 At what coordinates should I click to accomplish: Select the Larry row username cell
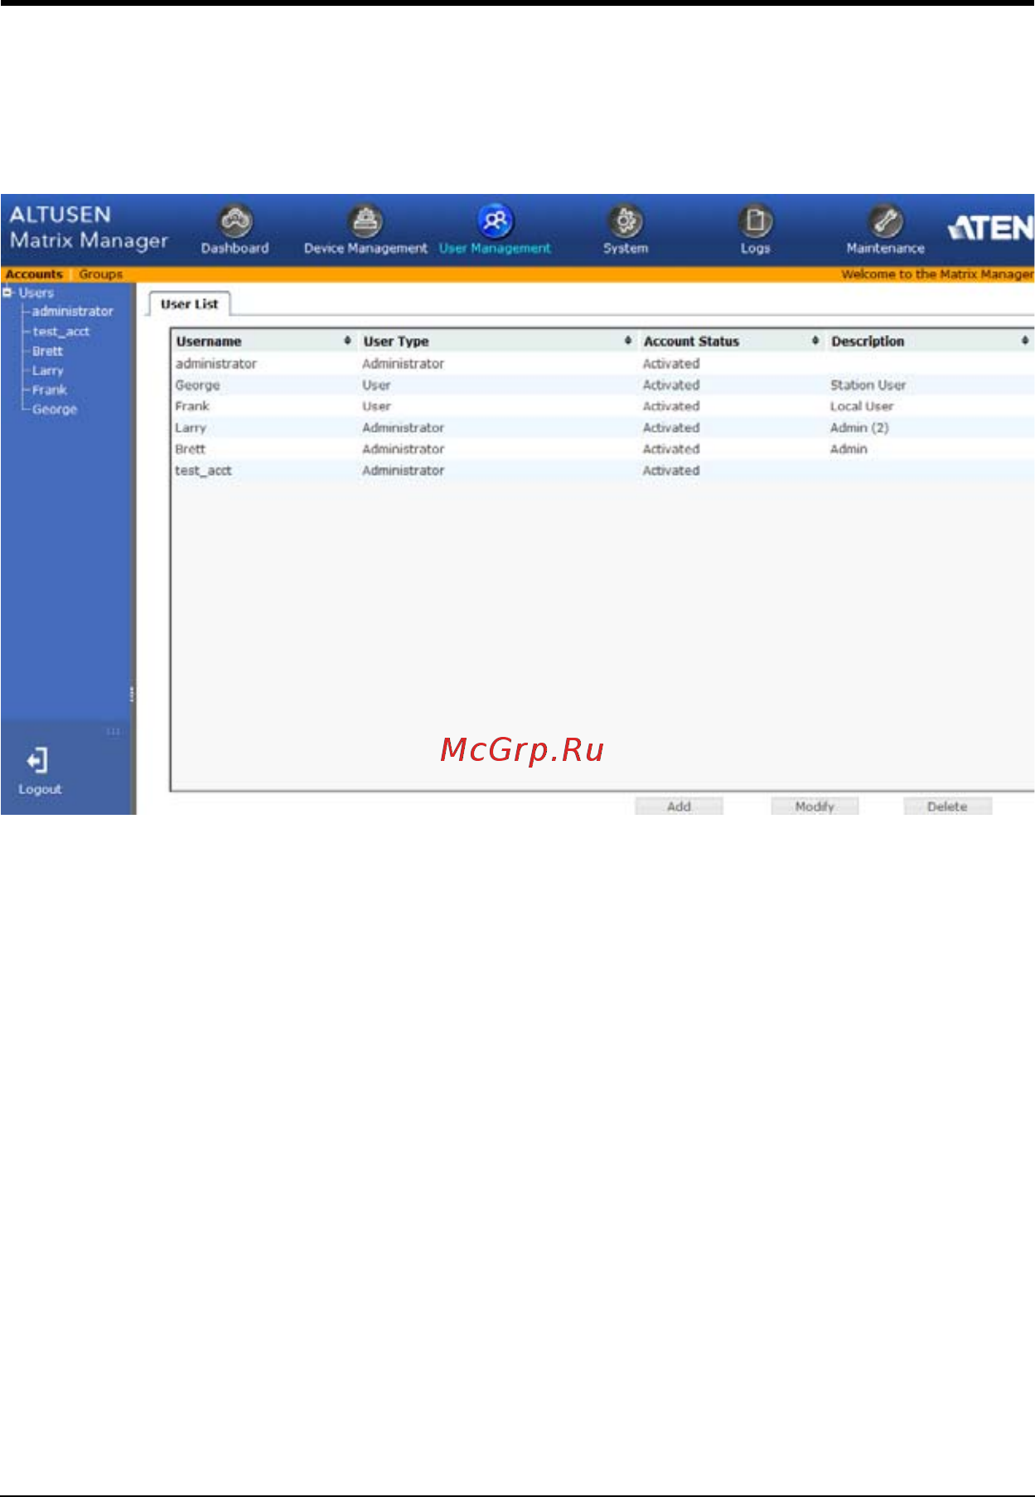(191, 428)
